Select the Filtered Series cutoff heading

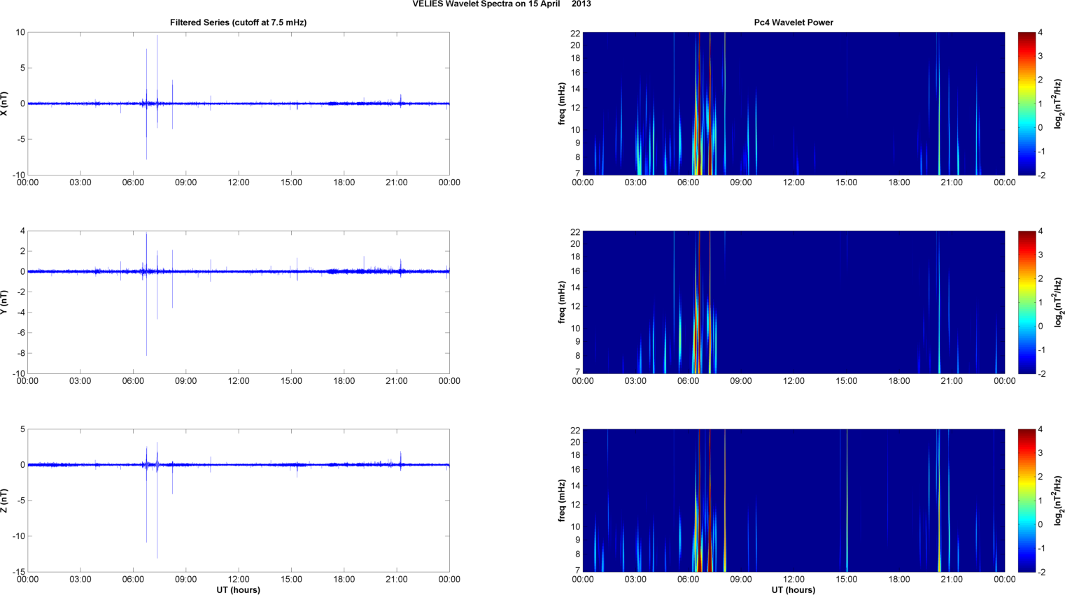238,22
